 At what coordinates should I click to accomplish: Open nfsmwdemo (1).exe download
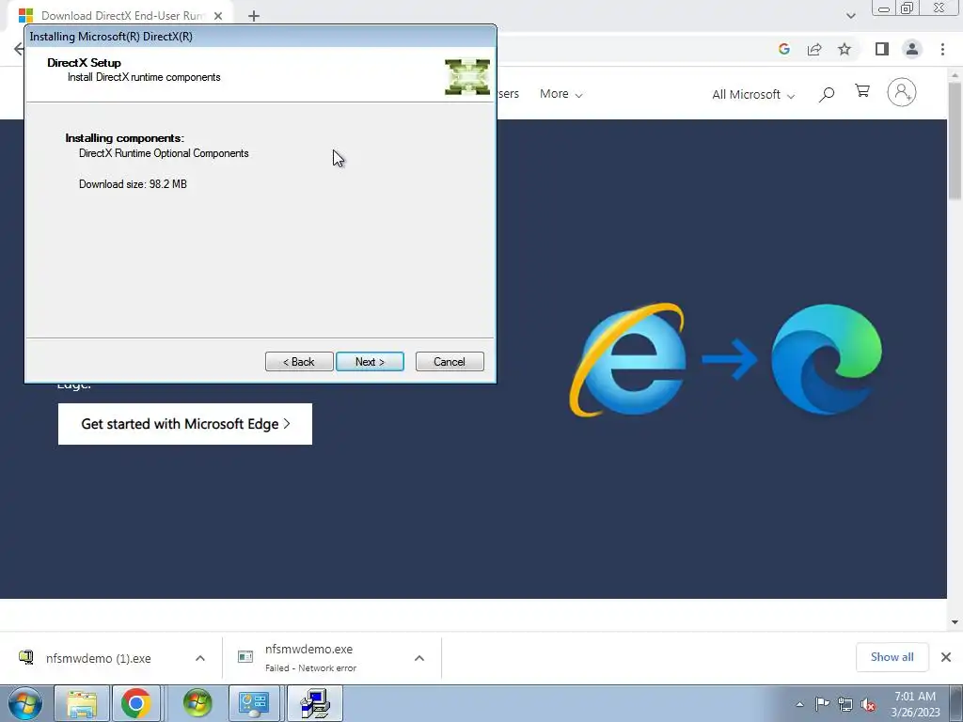coord(98,658)
